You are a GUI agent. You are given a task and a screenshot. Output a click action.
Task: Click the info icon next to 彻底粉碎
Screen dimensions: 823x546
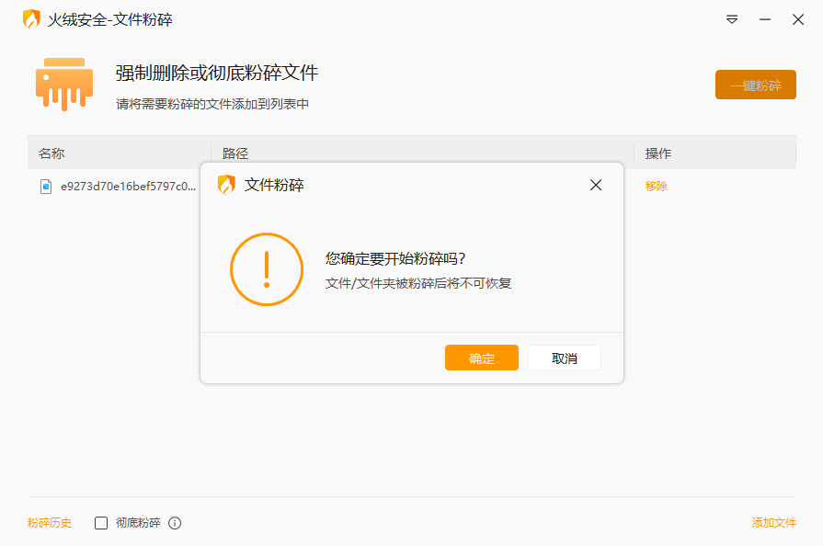(x=175, y=523)
